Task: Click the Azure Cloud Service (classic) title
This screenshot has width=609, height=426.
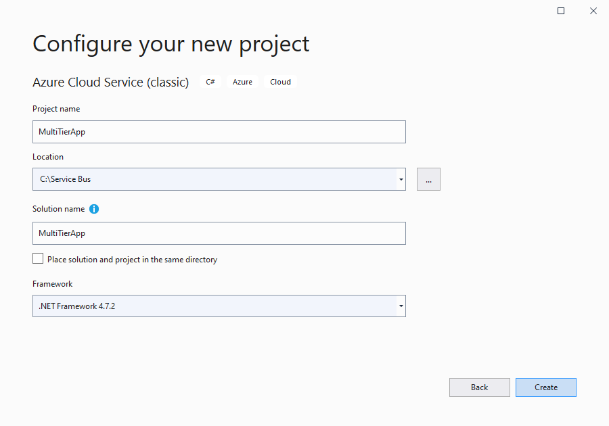Action: 110,82
